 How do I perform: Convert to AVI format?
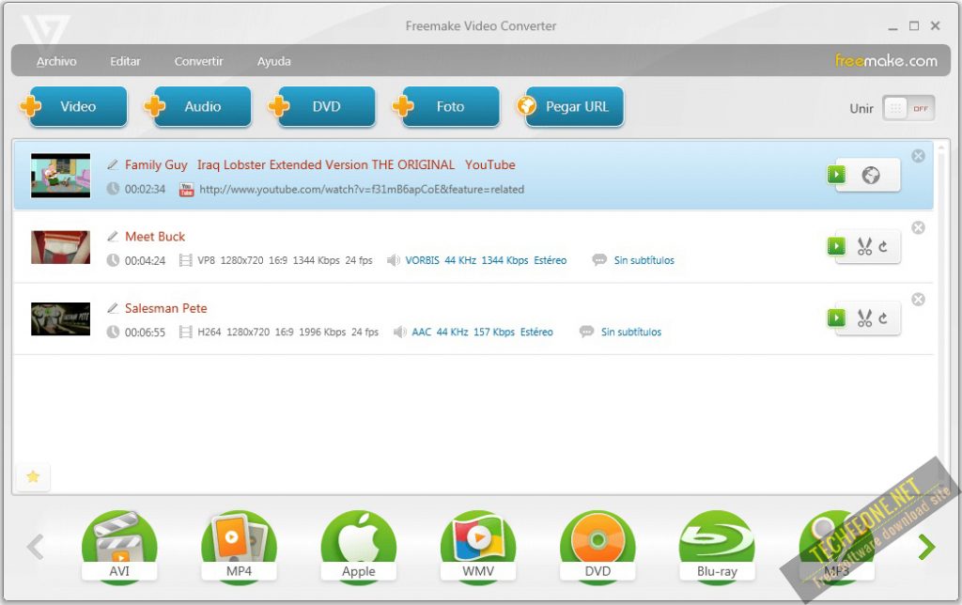pos(119,547)
